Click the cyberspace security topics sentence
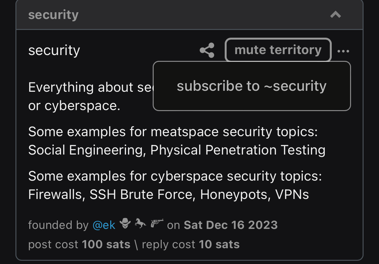This screenshot has height=264, width=379. point(175,176)
